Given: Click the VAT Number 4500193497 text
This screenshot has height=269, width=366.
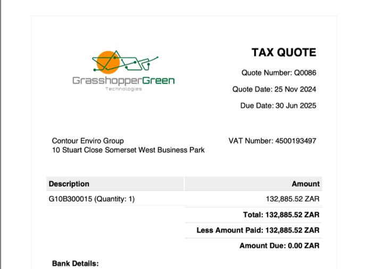Looking at the screenshot, I should click(272, 141).
